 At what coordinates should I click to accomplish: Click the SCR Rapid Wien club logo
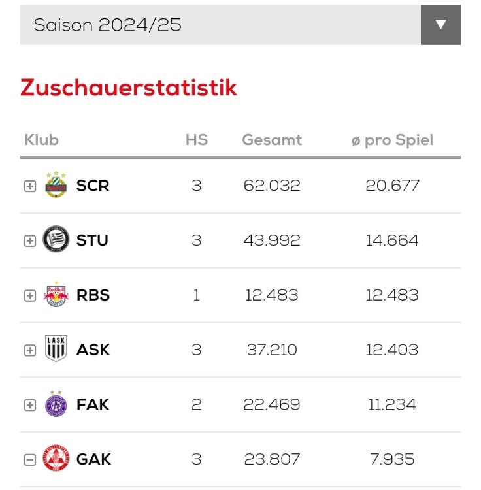point(56,186)
